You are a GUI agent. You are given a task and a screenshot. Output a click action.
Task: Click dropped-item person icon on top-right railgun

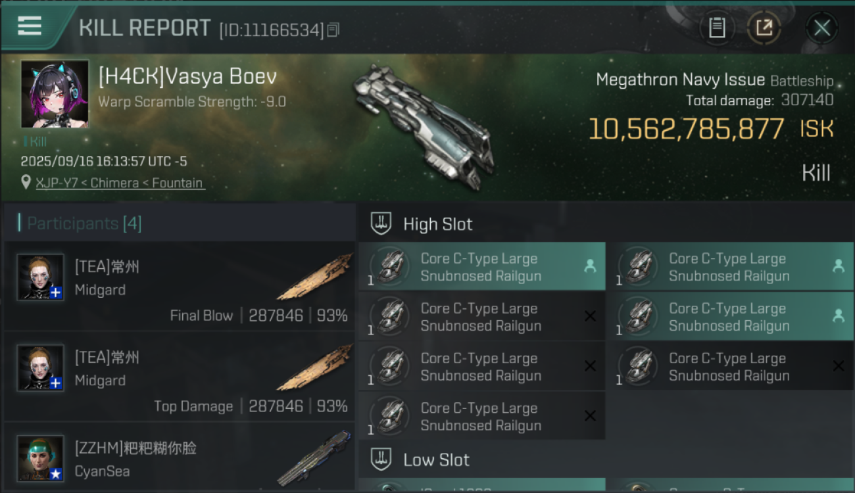tap(838, 266)
